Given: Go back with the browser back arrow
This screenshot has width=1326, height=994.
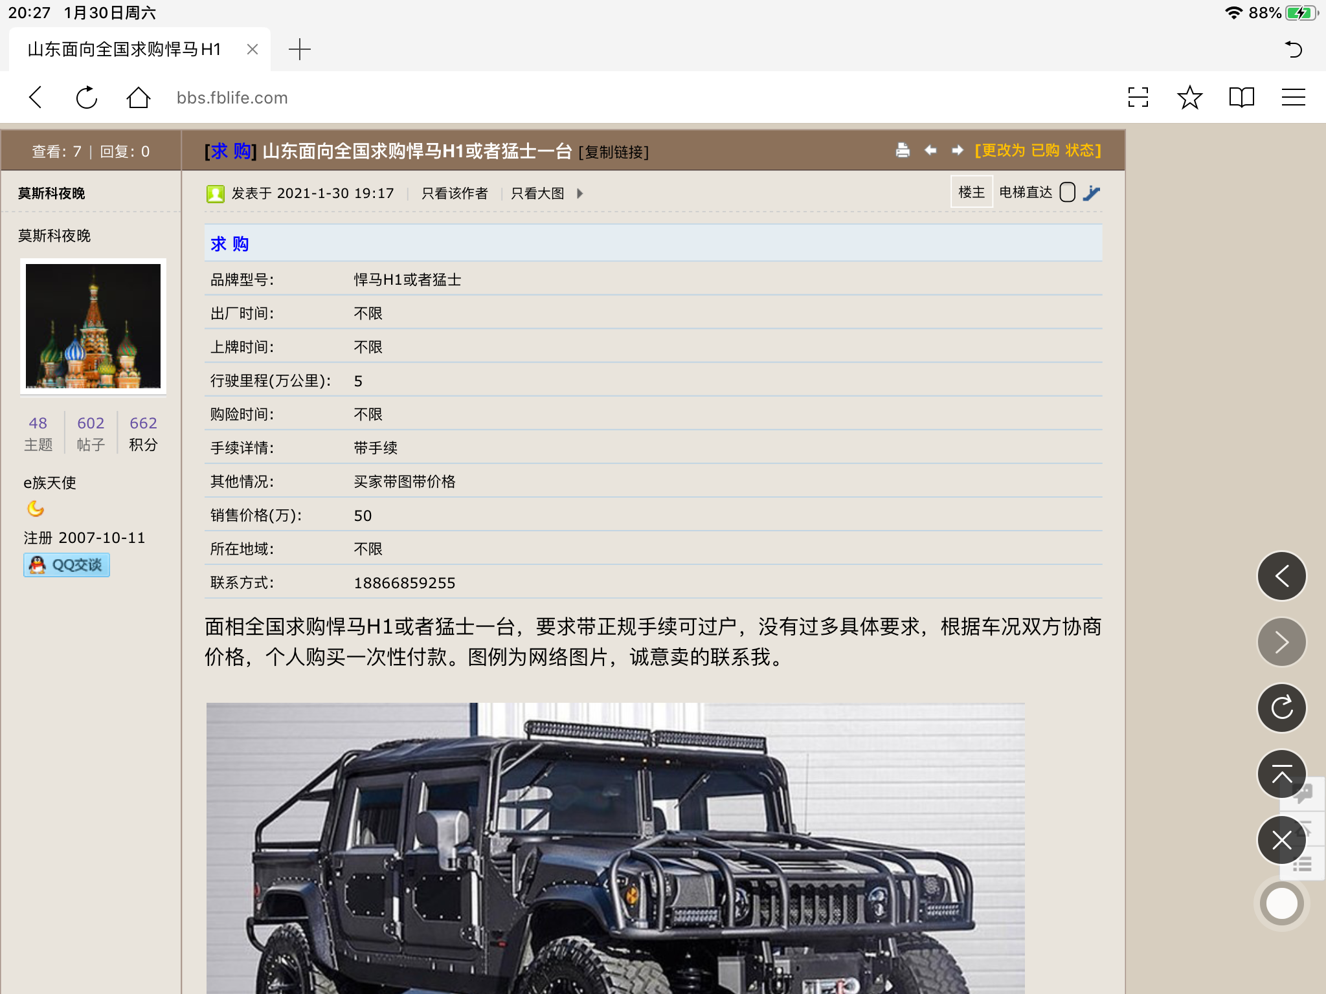Looking at the screenshot, I should [36, 98].
